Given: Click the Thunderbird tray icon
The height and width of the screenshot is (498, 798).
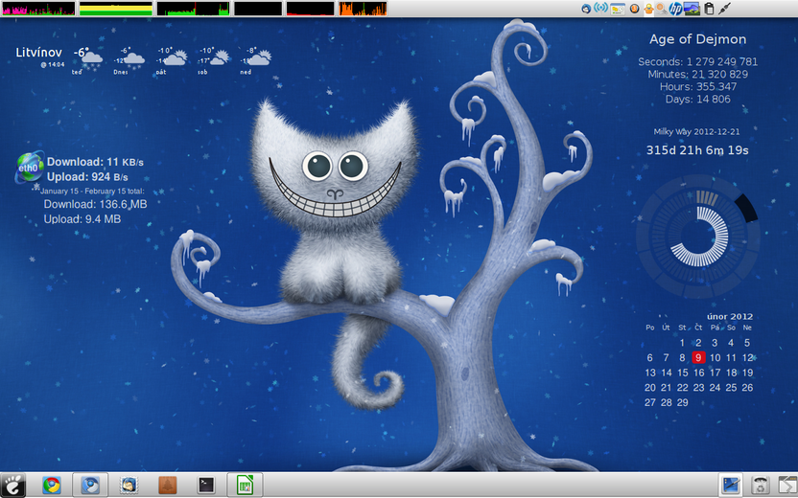Looking at the screenshot, I should 586,9.
